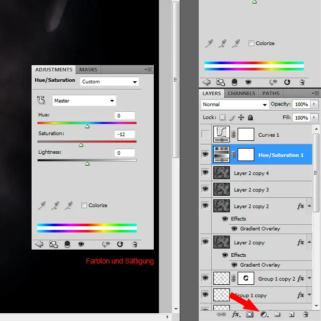The image size is (321, 321).
Task: Switch to the Masks tab
Action: click(88, 69)
